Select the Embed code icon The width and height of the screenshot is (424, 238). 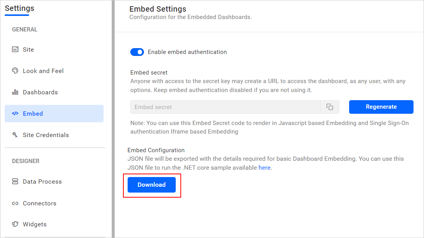[15, 113]
